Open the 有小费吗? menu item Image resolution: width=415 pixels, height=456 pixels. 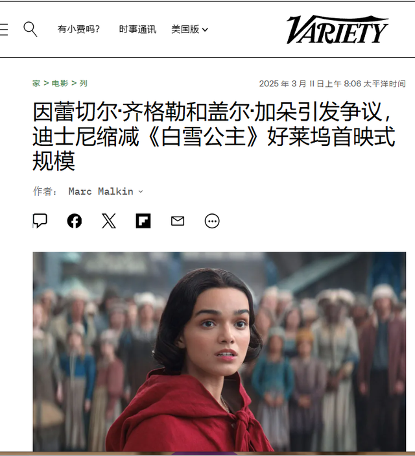(79, 29)
